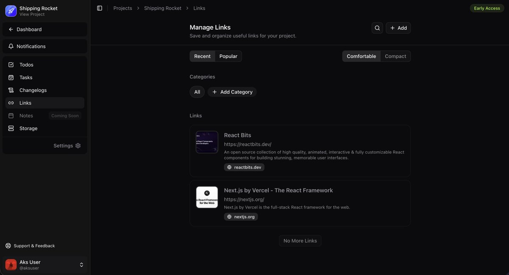Select Compact view density

(395, 56)
